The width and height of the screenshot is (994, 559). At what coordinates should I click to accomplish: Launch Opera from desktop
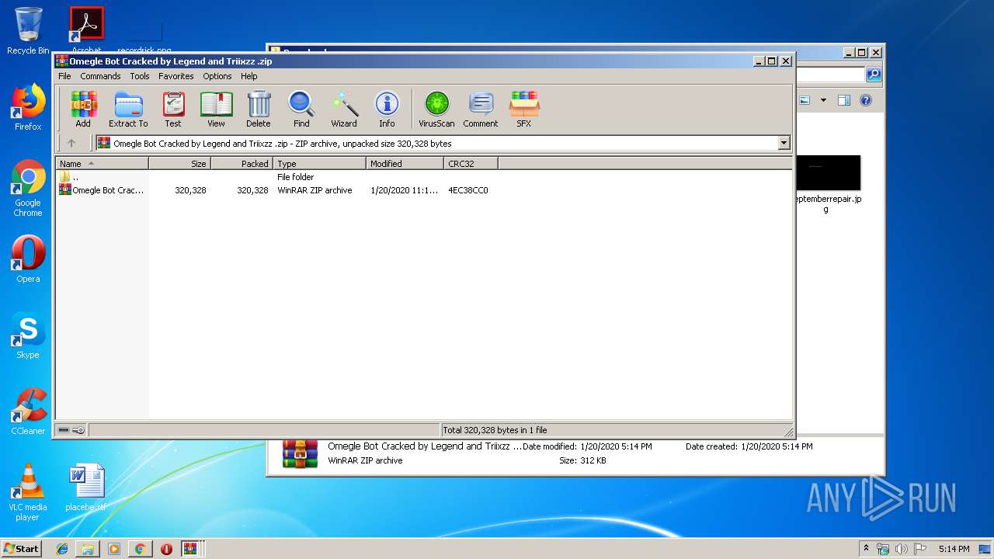(x=28, y=259)
